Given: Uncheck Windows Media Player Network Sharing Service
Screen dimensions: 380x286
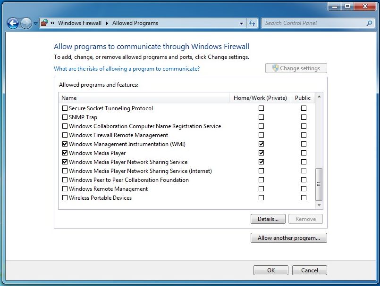Looking at the screenshot, I should coord(65,162).
